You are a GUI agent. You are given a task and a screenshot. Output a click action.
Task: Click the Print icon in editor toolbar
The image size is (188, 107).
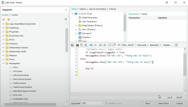tap(72, 45)
